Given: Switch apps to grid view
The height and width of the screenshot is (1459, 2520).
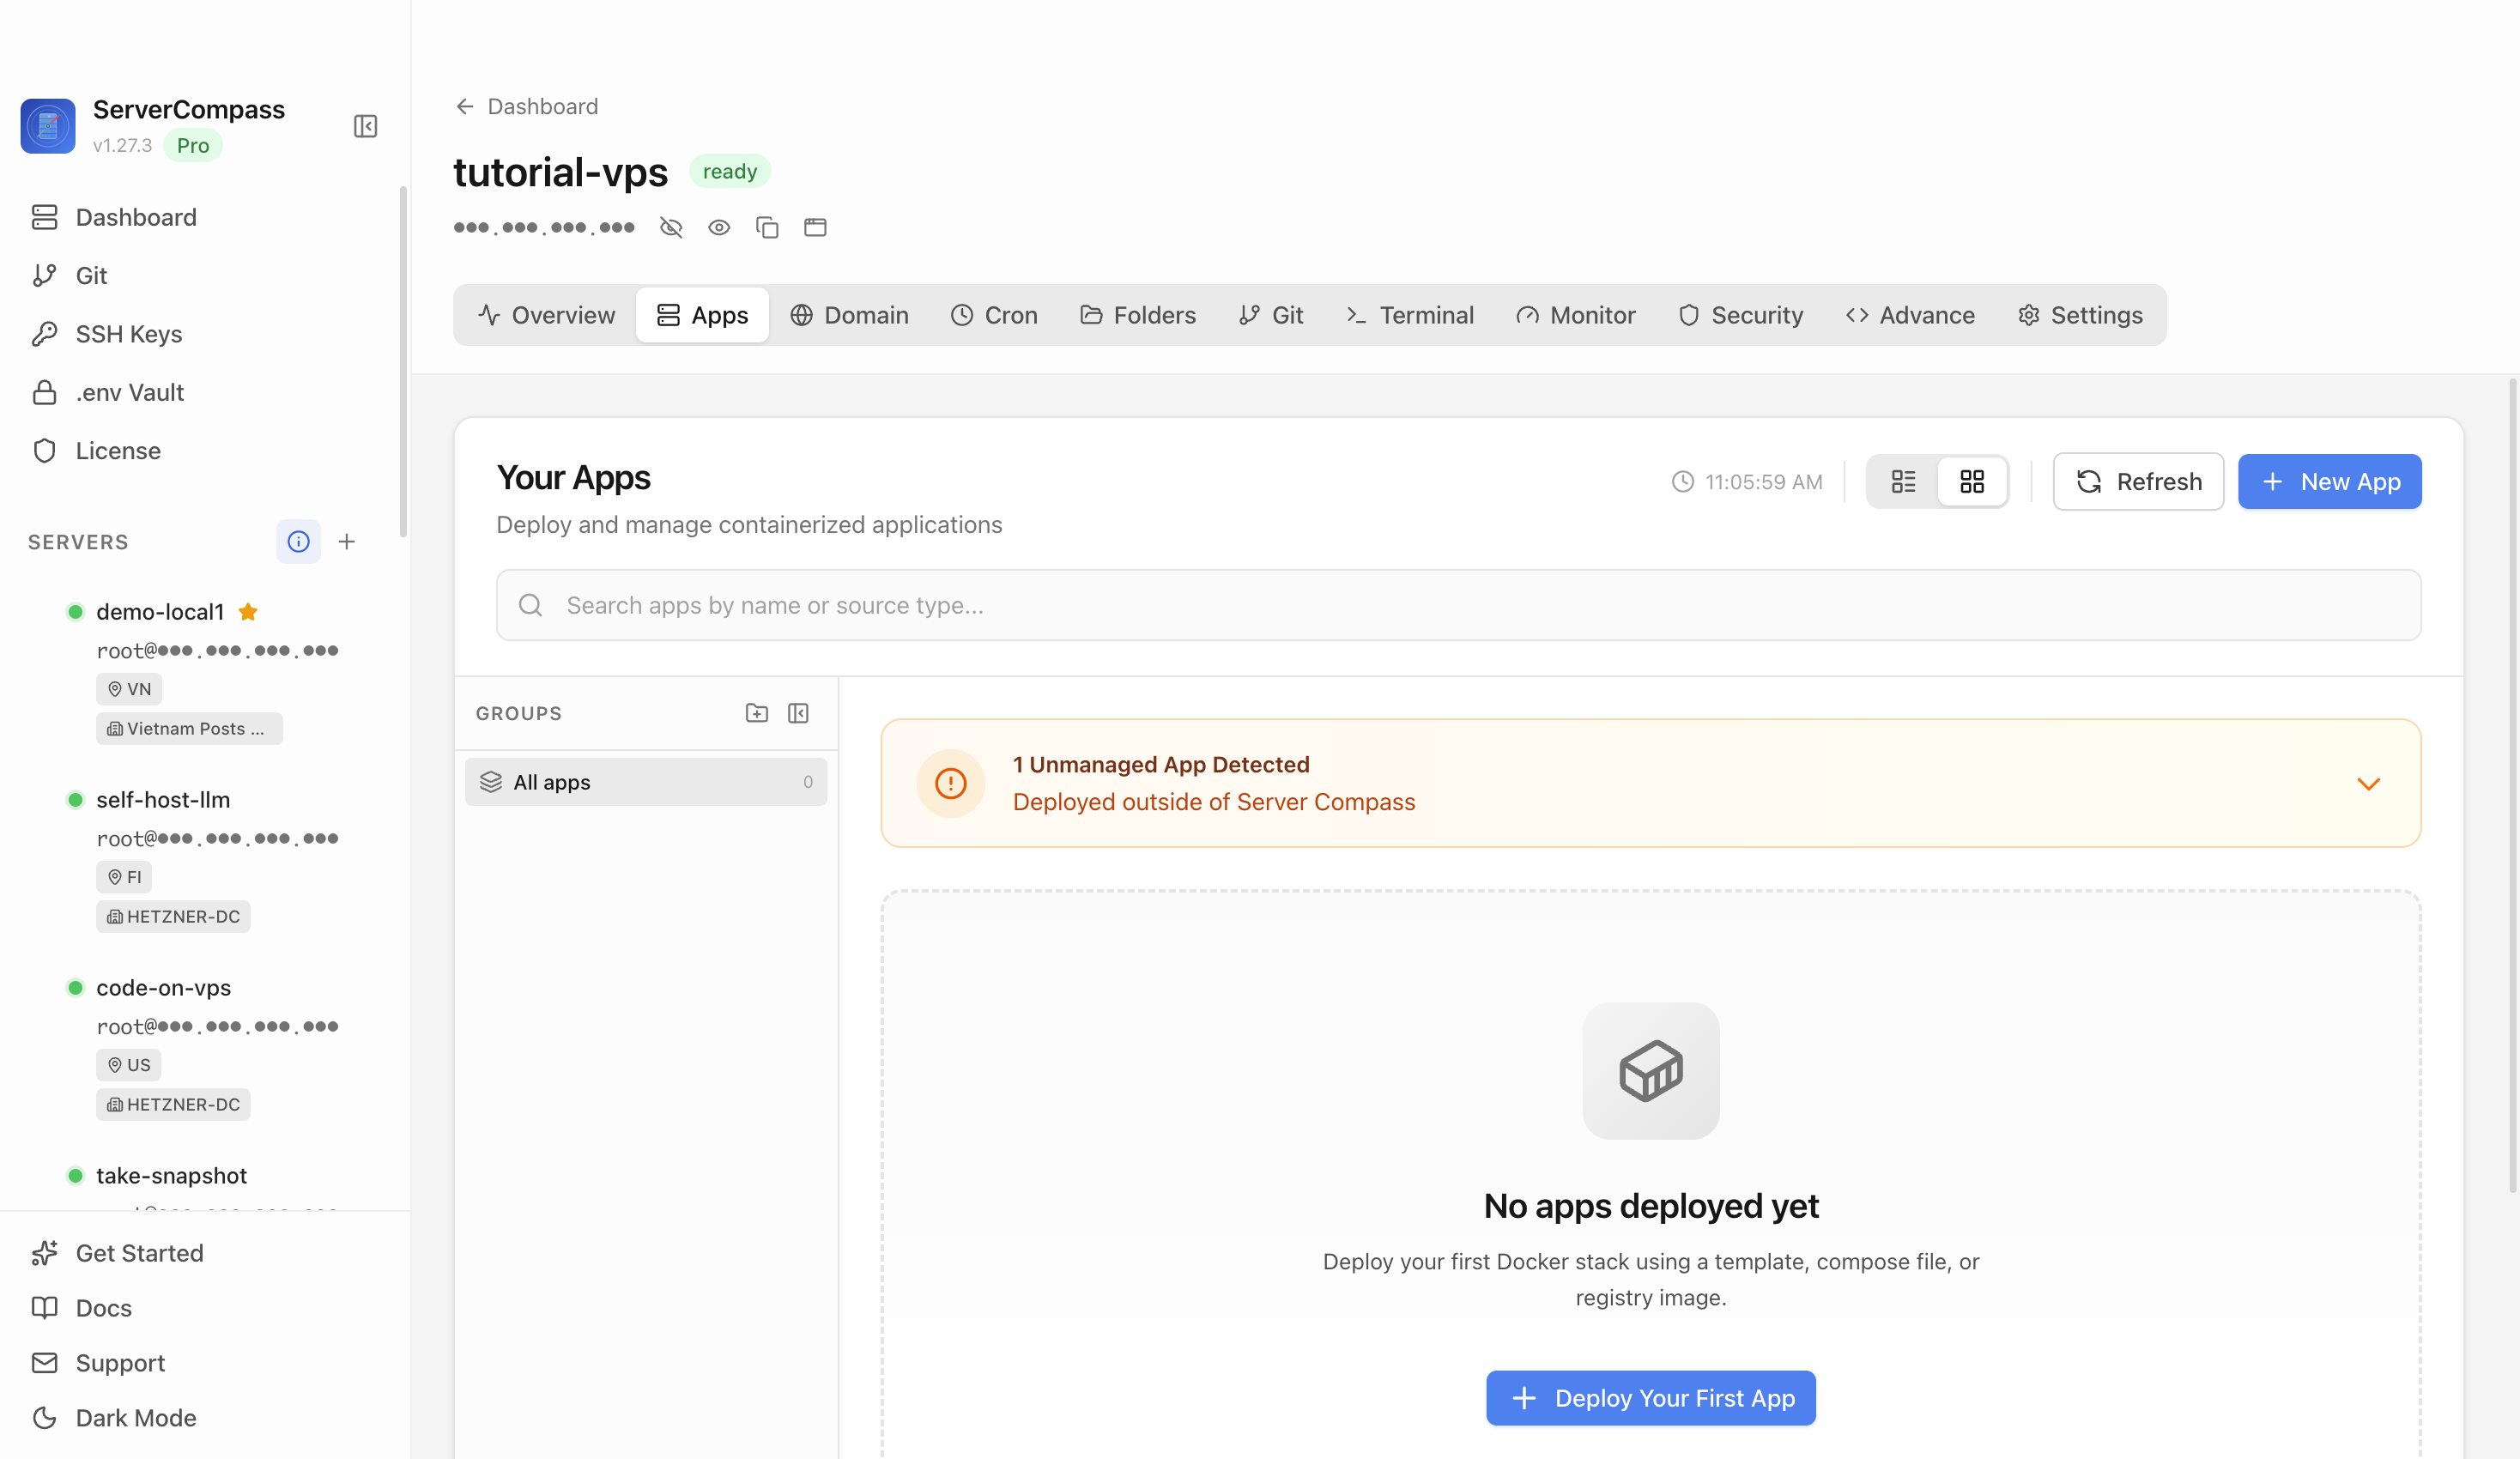Looking at the screenshot, I should coord(1972,482).
